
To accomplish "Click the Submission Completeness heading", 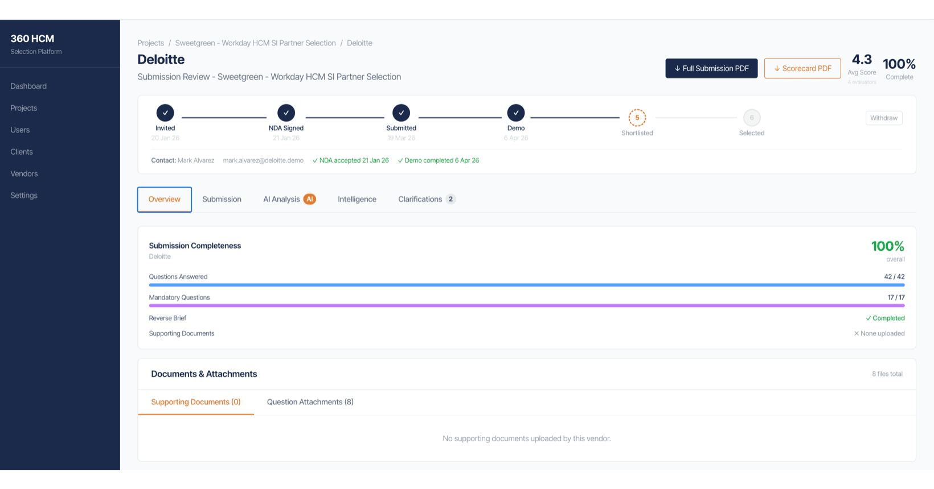I will click(x=195, y=246).
